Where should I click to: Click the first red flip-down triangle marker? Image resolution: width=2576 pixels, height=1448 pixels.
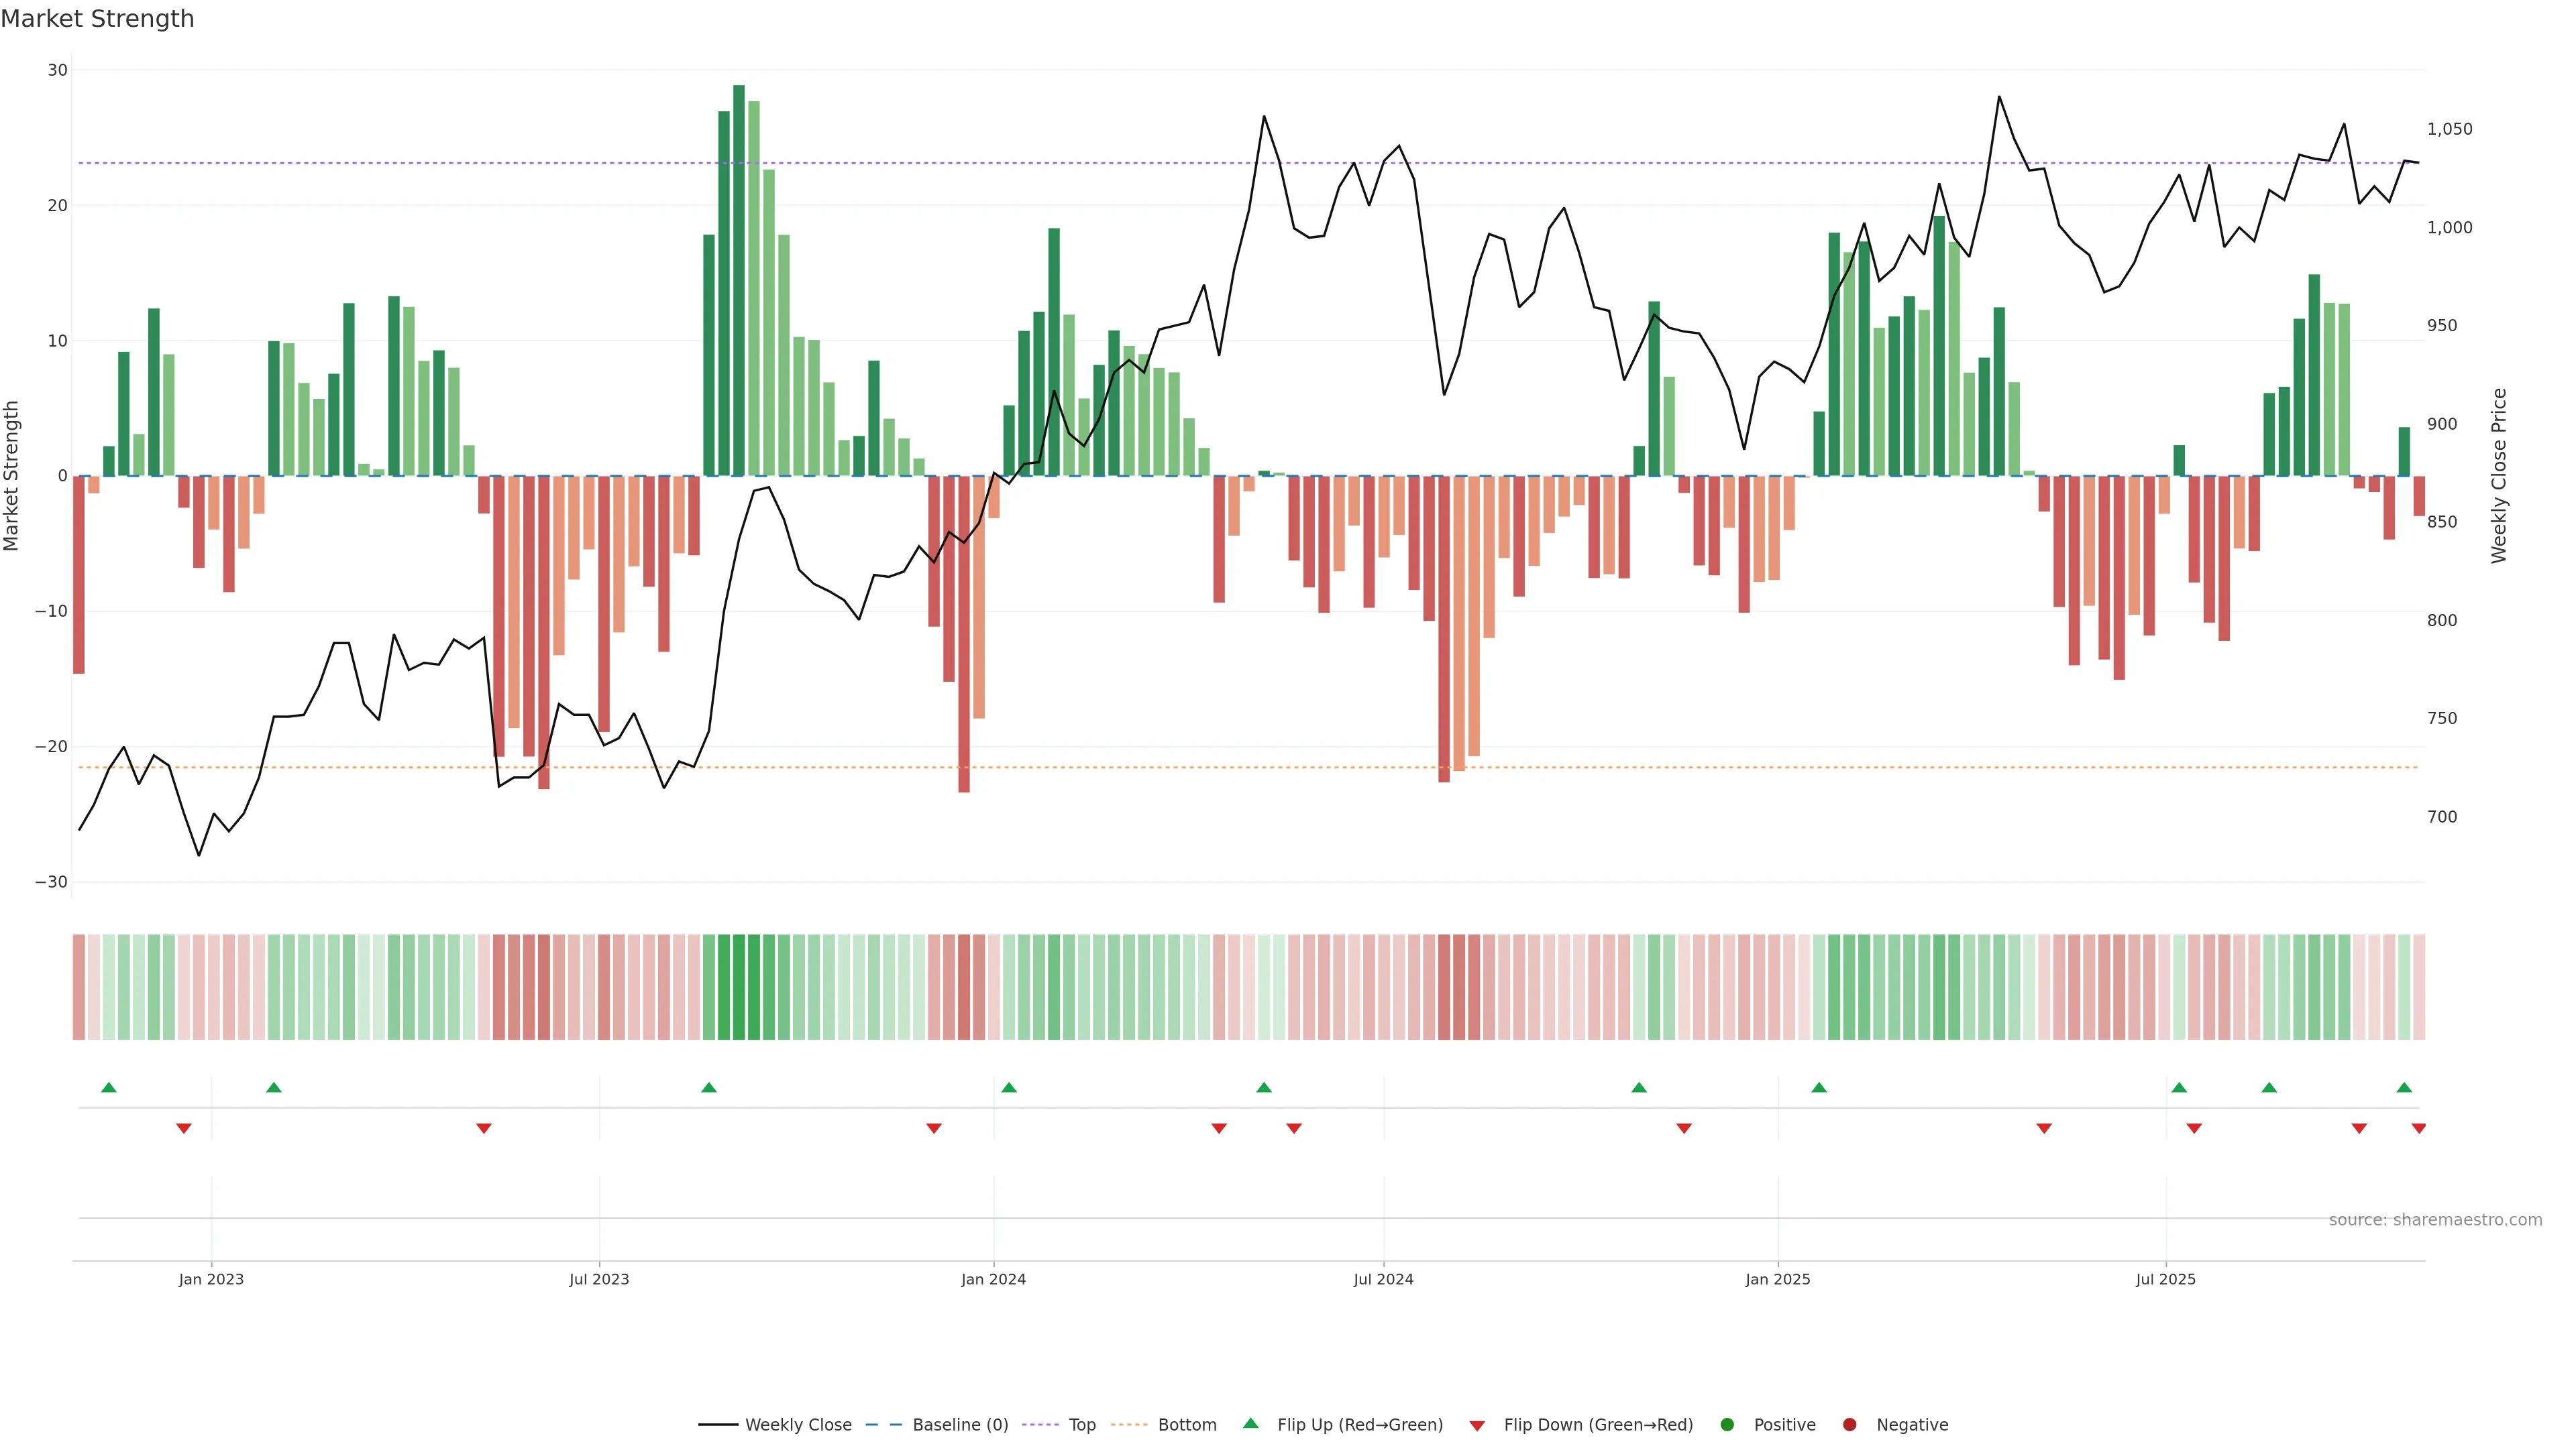pos(184,1128)
